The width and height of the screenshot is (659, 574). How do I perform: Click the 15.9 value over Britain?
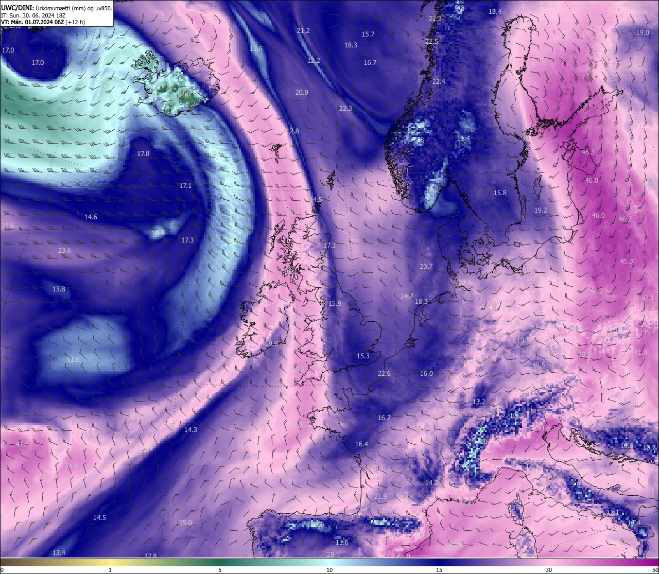pos(335,303)
